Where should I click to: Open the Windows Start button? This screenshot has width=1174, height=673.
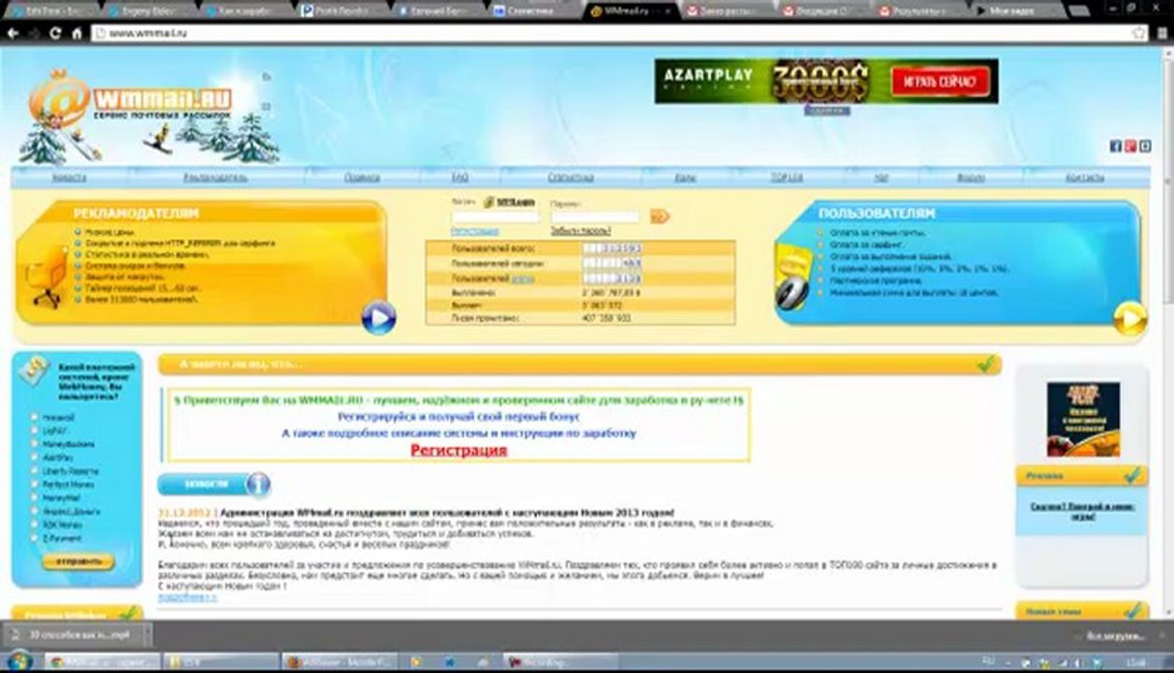(x=18, y=661)
